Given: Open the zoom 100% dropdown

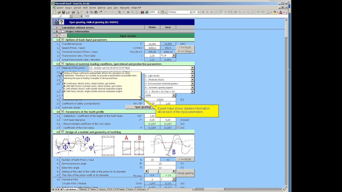Looking at the screenshot, I should click(158, 12).
